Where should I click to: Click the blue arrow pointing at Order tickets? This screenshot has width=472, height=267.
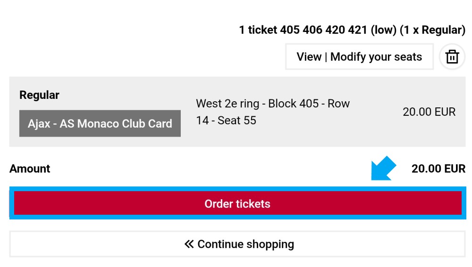[x=383, y=168]
